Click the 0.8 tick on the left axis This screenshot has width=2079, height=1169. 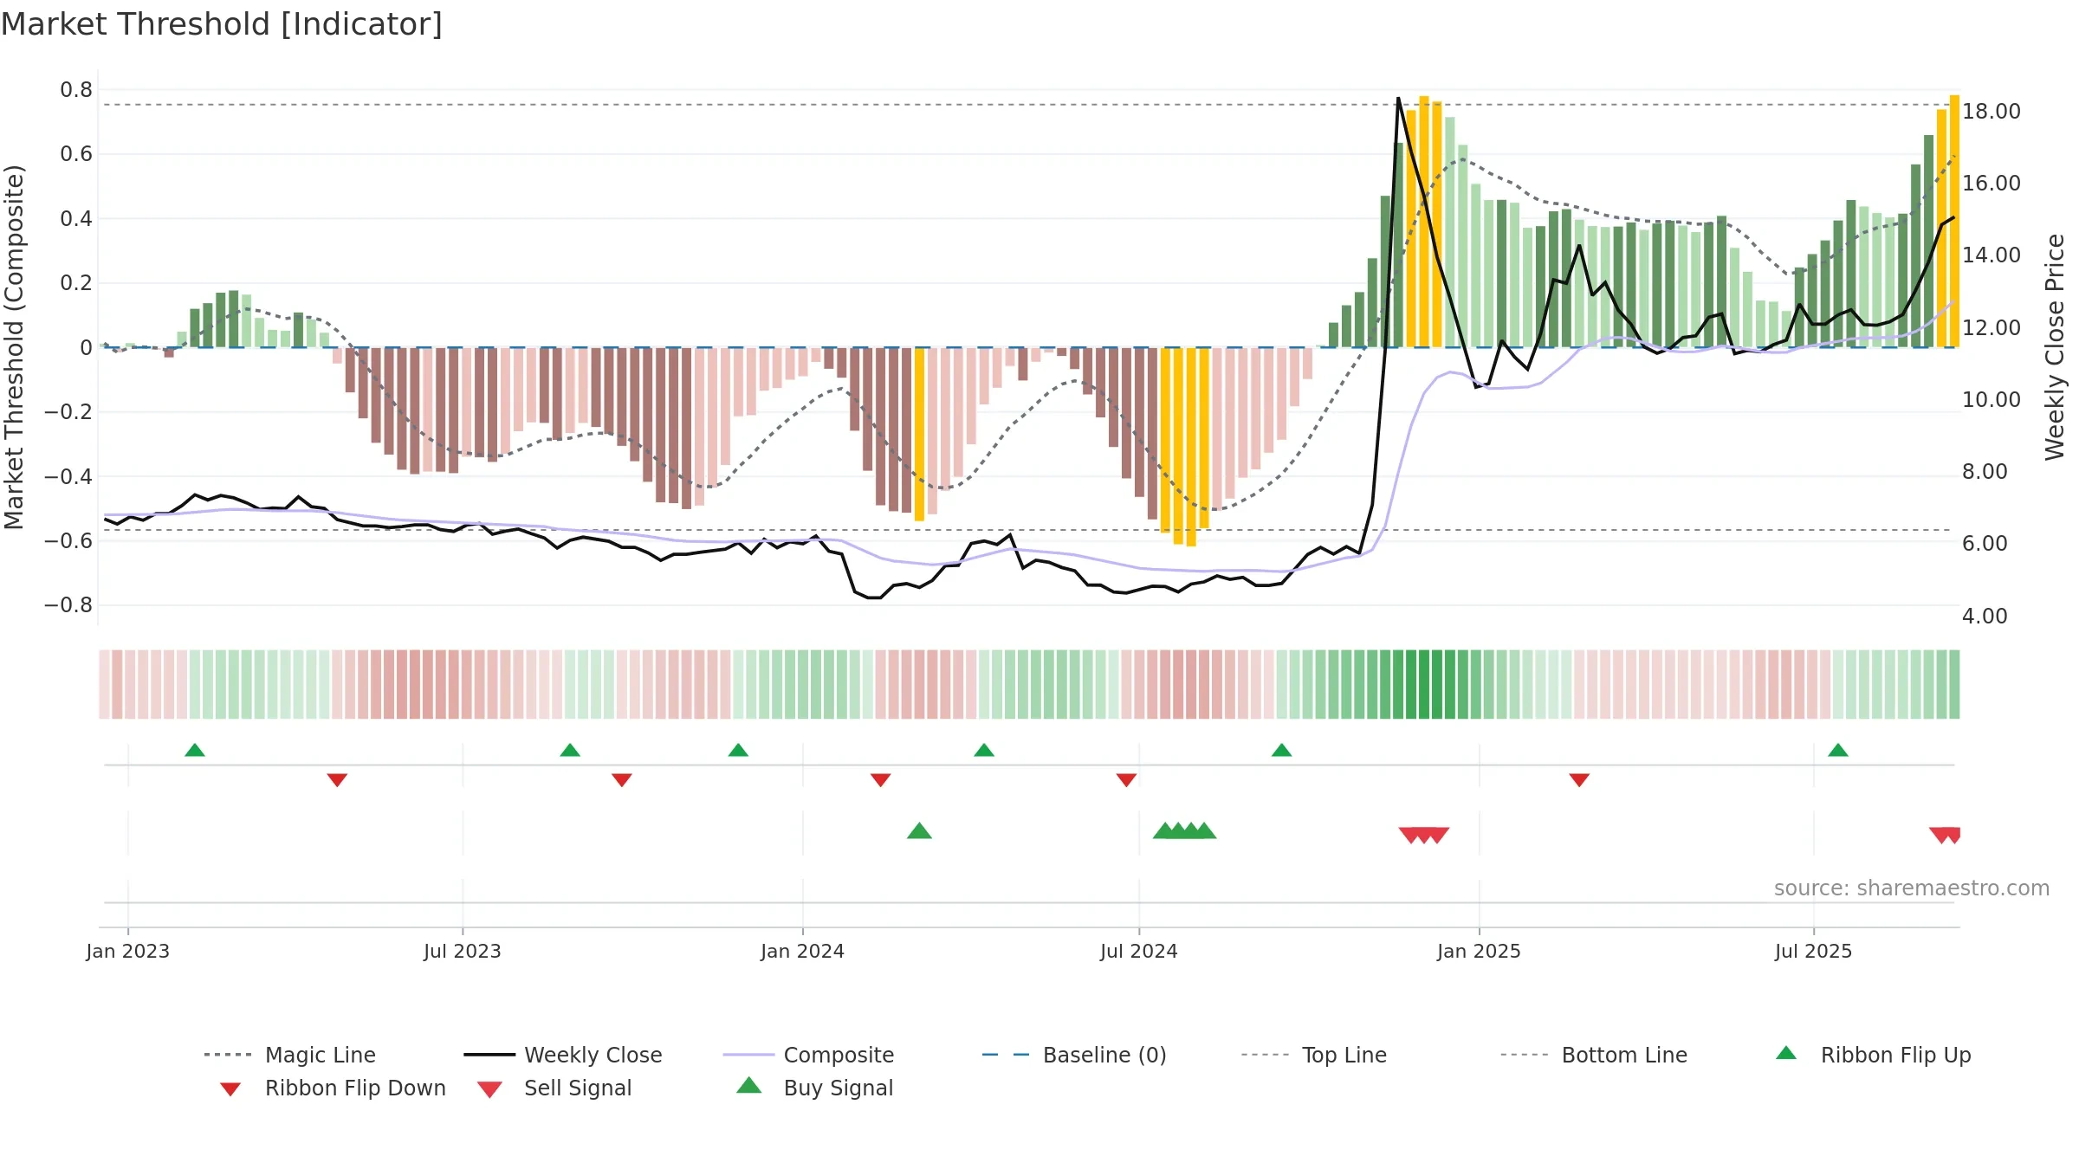[76, 90]
